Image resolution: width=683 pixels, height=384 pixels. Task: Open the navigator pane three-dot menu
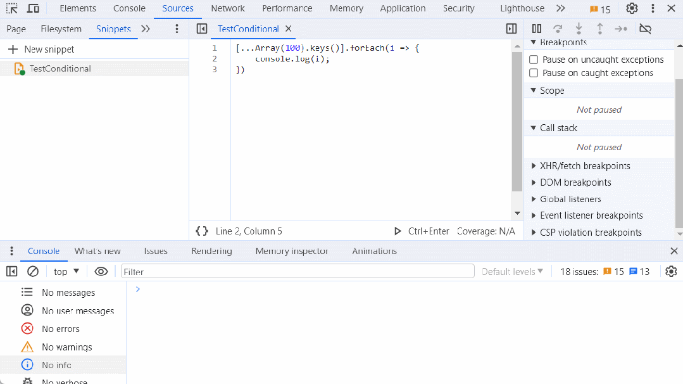point(177,29)
